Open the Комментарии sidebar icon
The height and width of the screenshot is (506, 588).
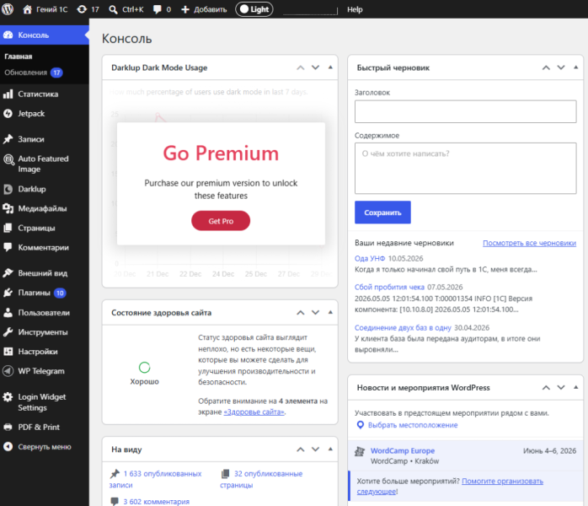pos(8,247)
